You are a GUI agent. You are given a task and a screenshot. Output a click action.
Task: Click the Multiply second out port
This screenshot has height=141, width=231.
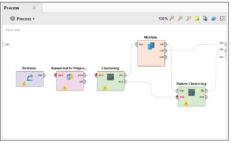tap(166, 51)
